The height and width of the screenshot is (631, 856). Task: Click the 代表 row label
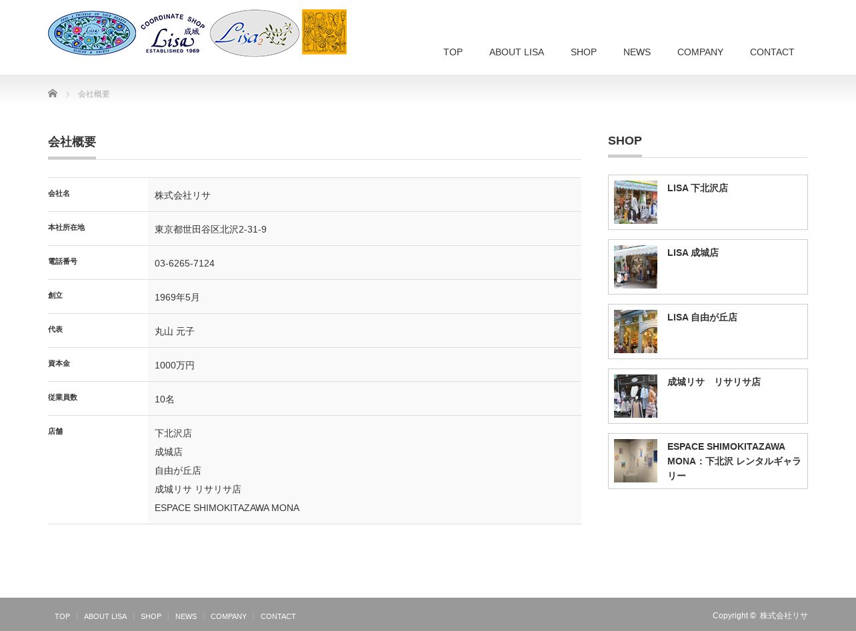55,329
